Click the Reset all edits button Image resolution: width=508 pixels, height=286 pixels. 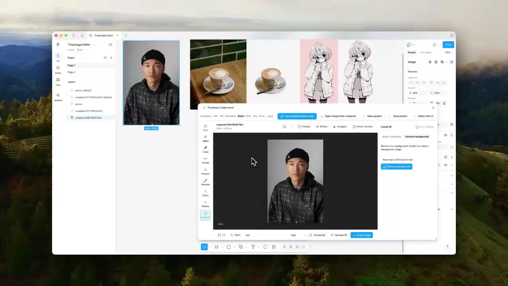click(363, 127)
